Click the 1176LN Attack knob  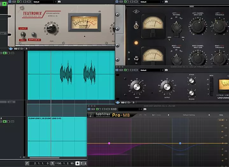click(x=191, y=81)
